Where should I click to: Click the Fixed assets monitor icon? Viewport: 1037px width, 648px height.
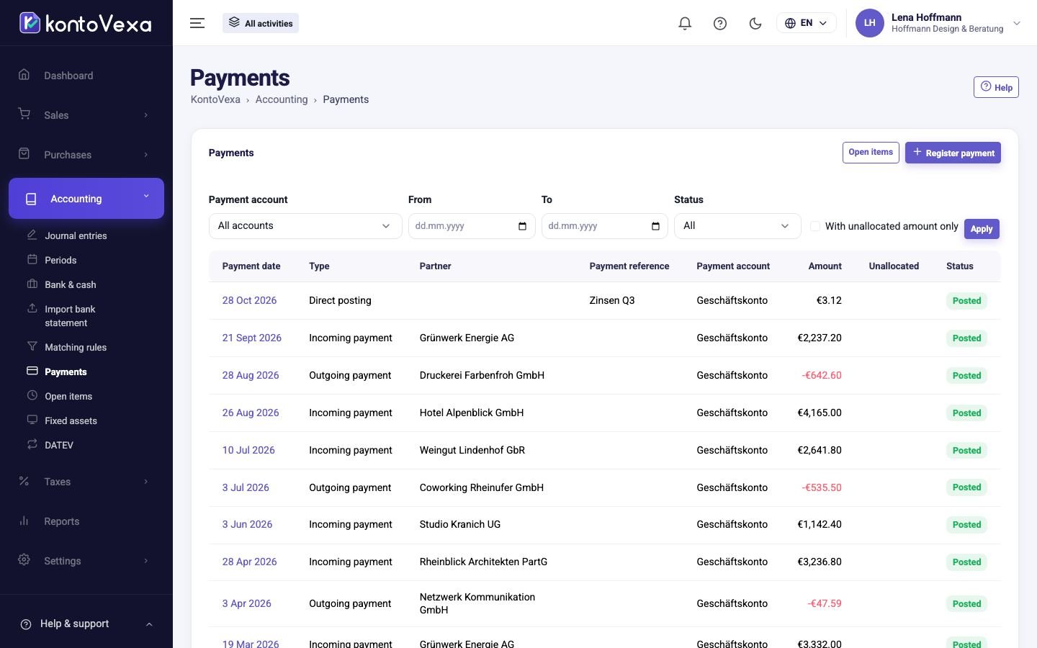point(32,420)
